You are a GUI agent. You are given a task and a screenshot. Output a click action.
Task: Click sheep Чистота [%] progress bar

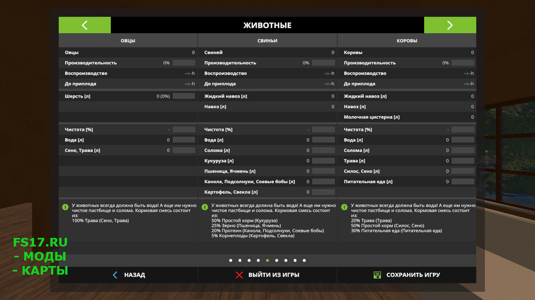[184, 129]
